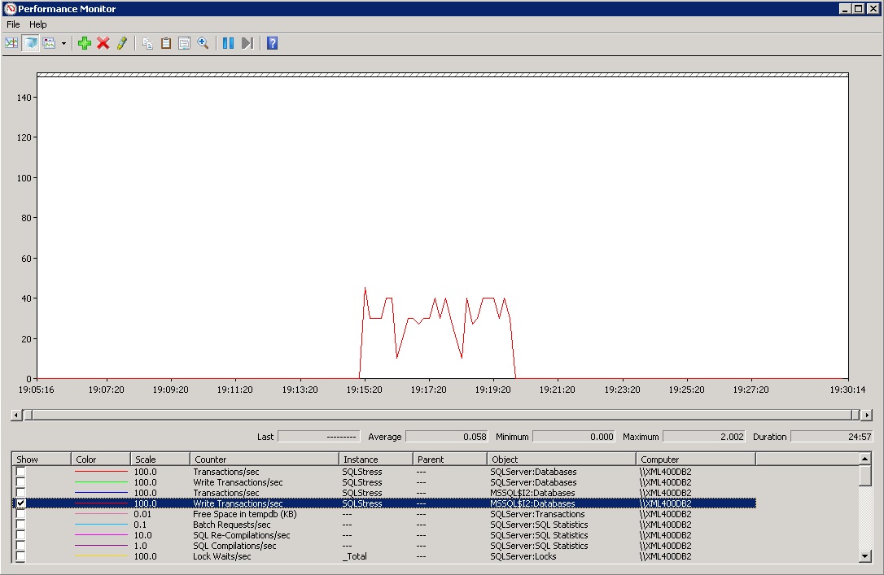Screen dimensions: 884x575
Task: Click the Highlight pen icon
Action: point(122,43)
